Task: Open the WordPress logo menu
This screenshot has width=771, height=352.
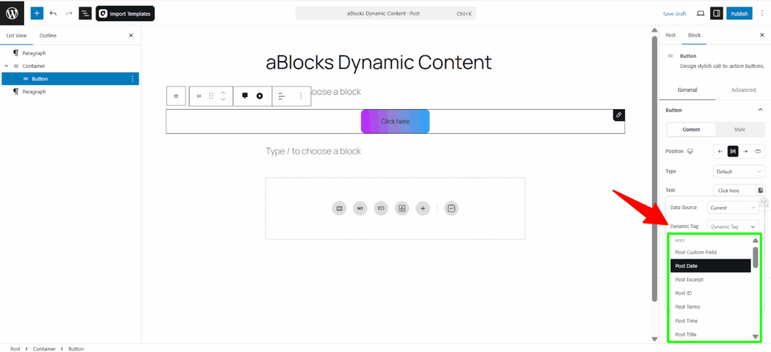Action: (12, 14)
